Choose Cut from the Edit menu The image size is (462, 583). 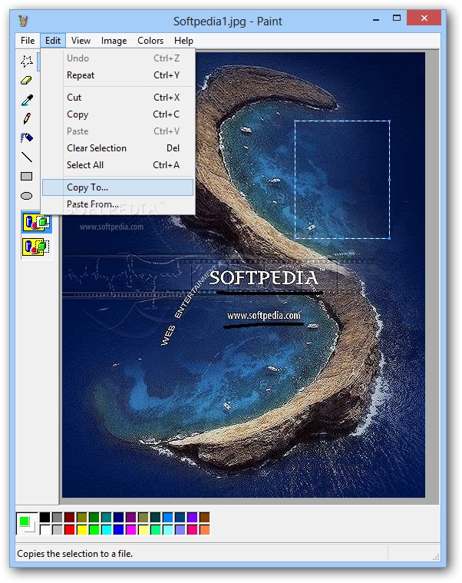(117, 98)
